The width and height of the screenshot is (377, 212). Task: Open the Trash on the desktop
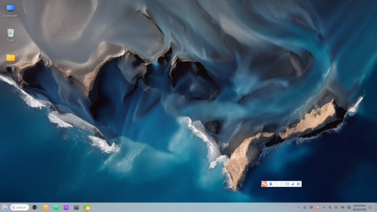point(10,33)
